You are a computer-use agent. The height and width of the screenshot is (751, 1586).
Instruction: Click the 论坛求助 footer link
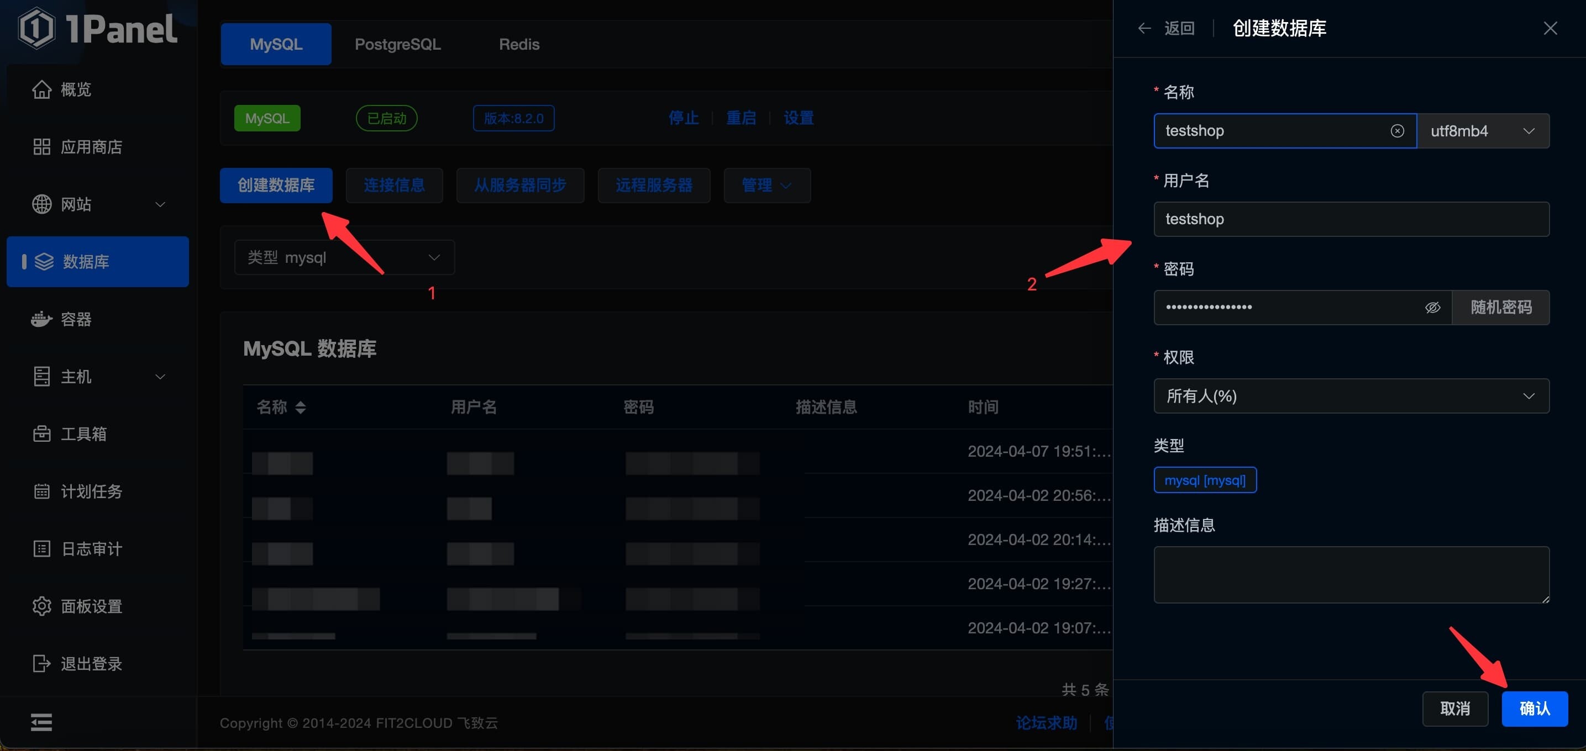point(1046,723)
